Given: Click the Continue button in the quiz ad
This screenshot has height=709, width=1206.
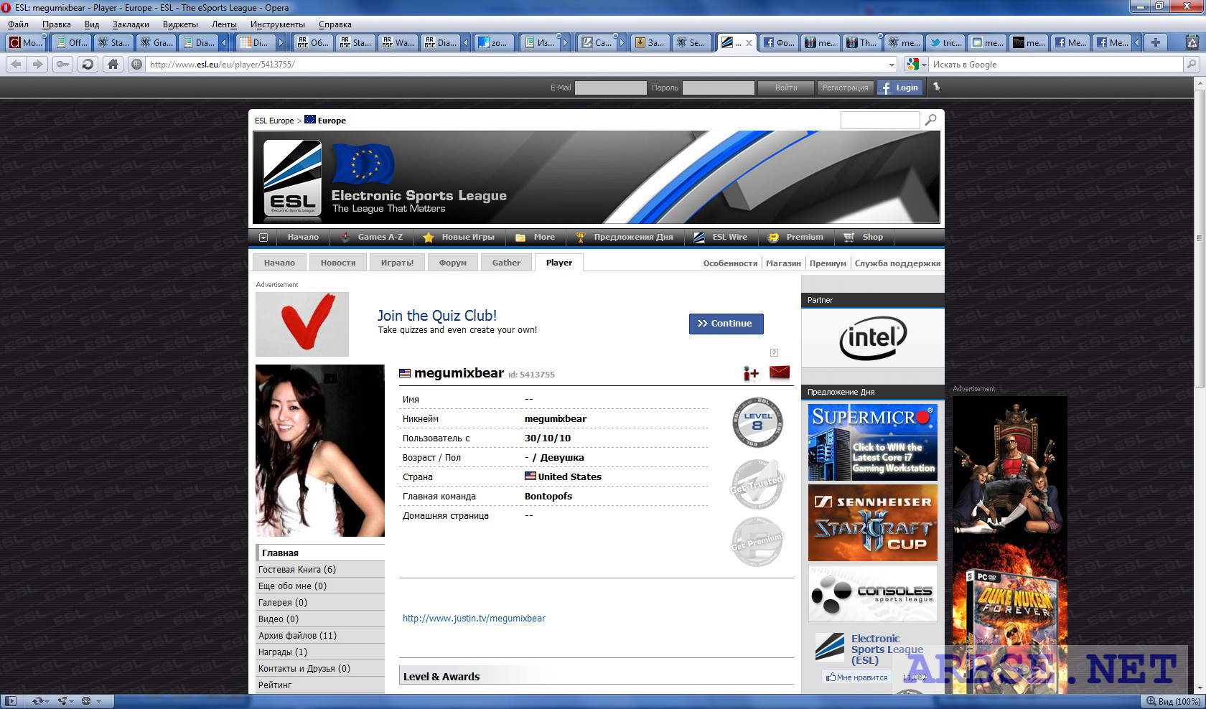Looking at the screenshot, I should coord(726,324).
